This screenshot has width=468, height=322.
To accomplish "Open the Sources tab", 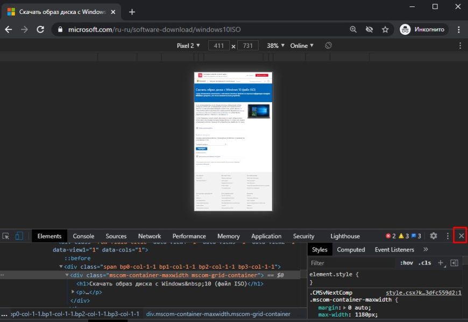I will (x=116, y=236).
